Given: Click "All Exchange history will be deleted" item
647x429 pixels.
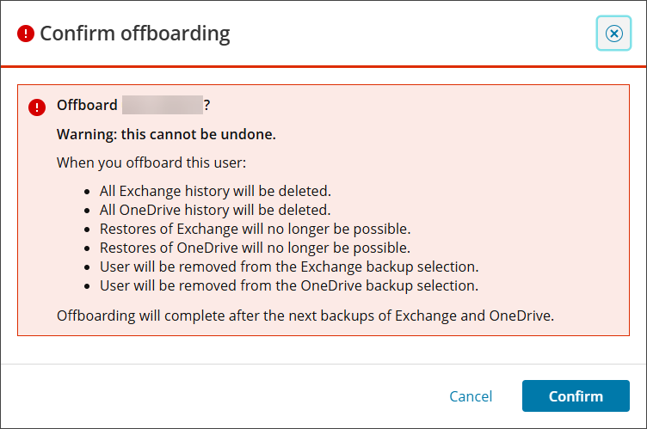Looking at the screenshot, I should [x=215, y=190].
